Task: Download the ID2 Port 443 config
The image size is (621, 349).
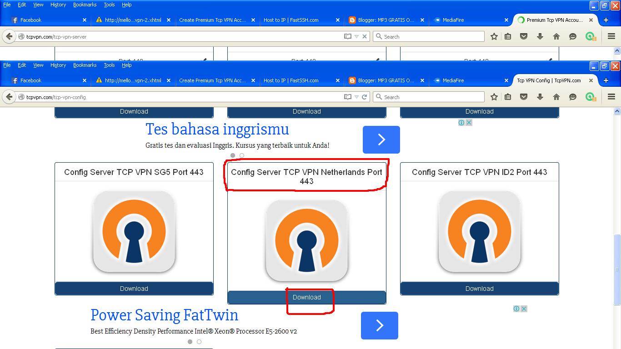Action: (480, 289)
